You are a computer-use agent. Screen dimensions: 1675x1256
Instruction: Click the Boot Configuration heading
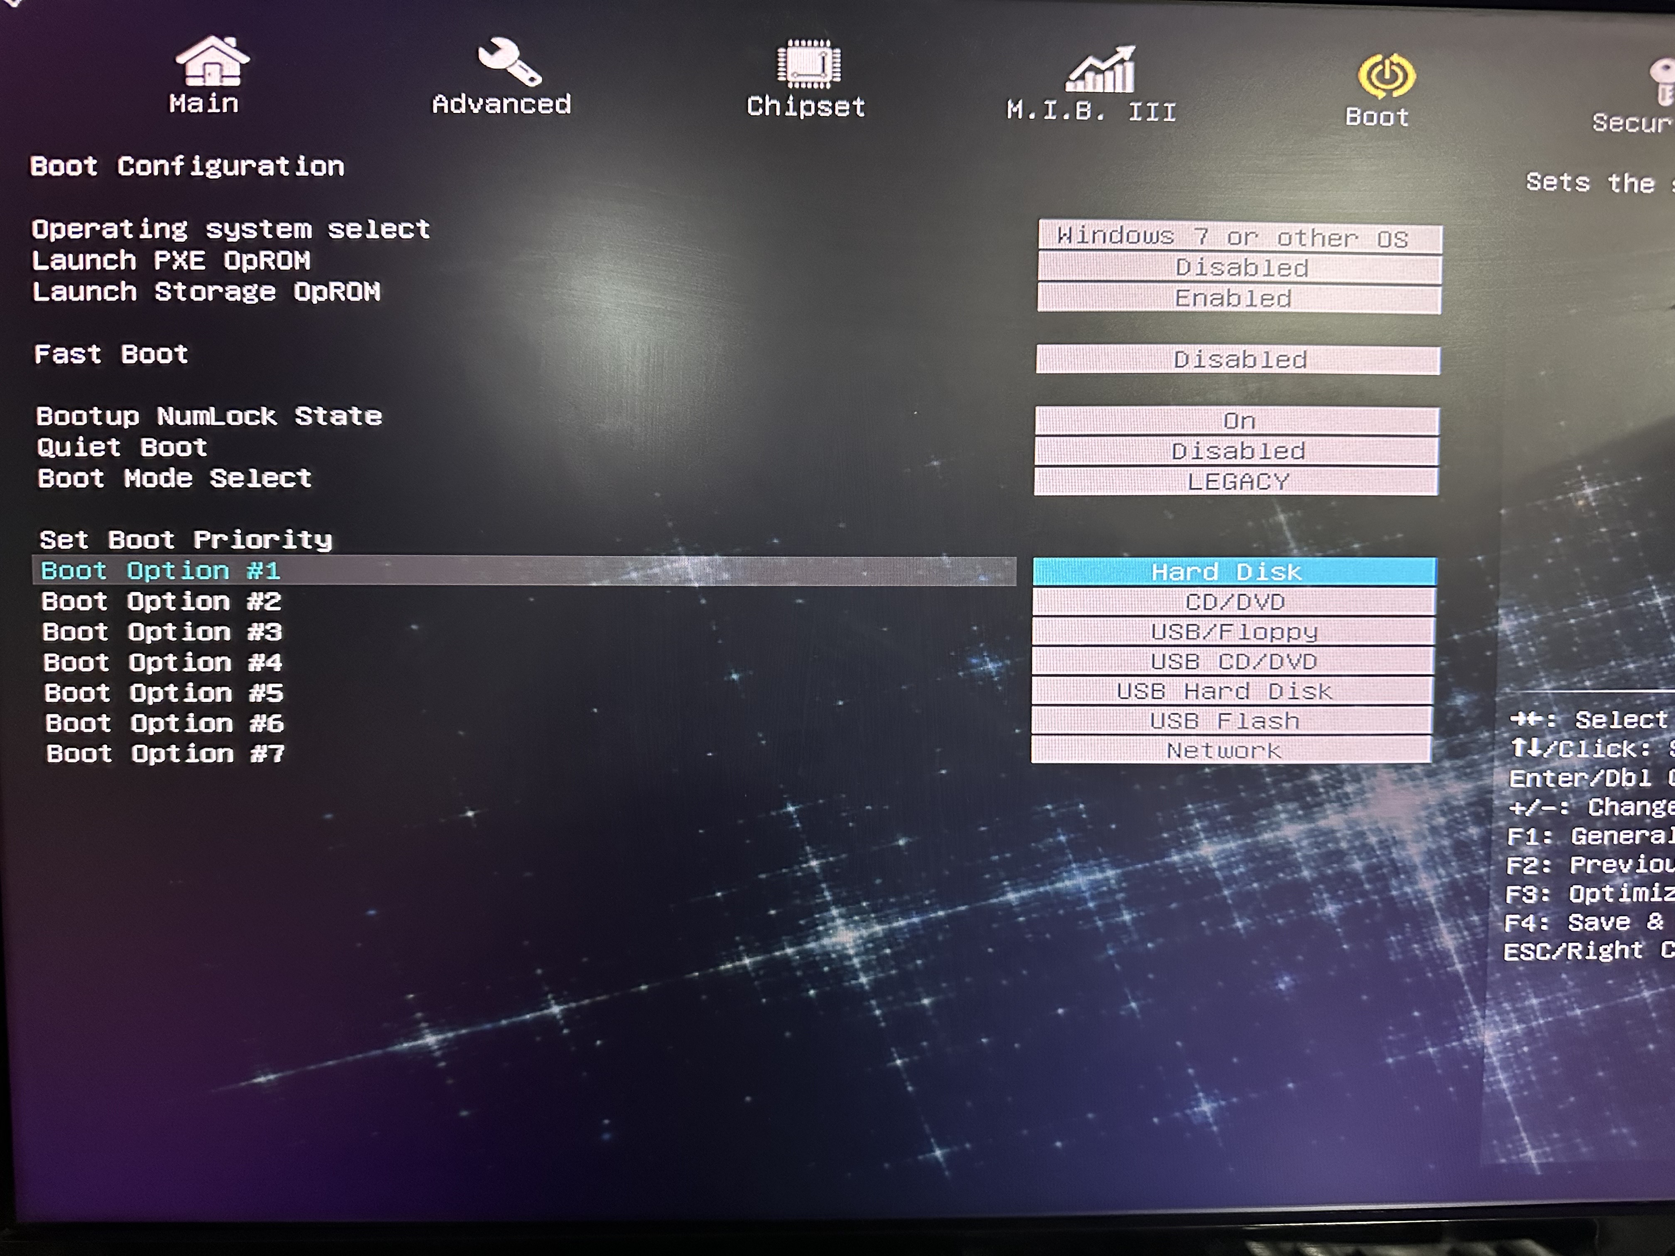[187, 167]
